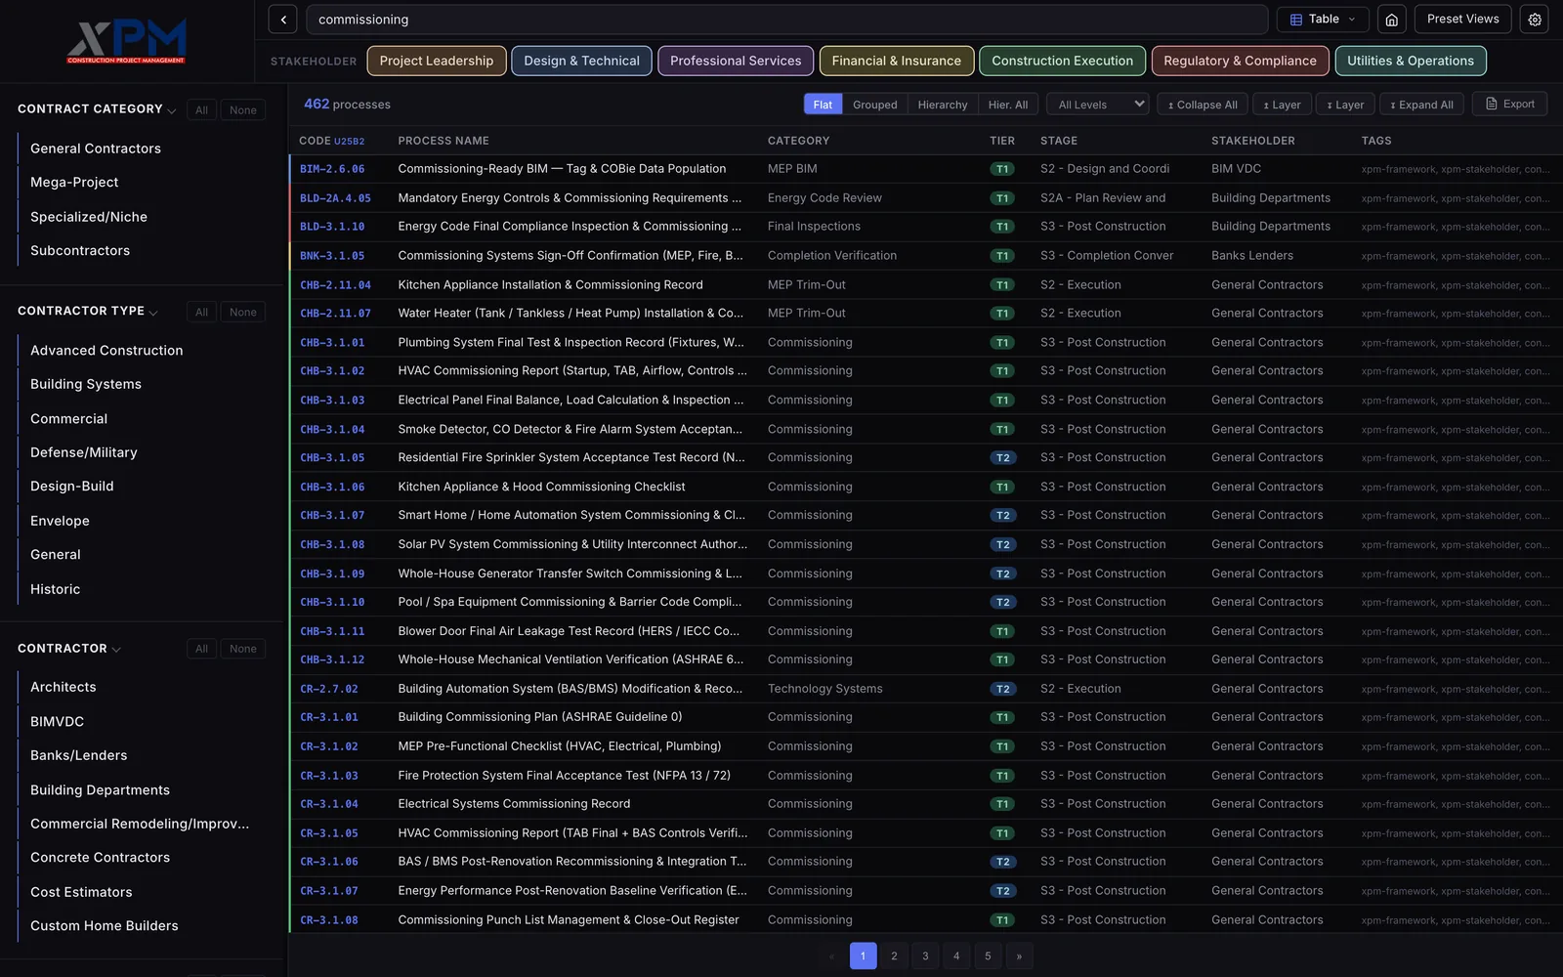This screenshot has width=1563, height=977.
Task: Select the Financial & Insurance stakeholder tab
Action: 896,61
